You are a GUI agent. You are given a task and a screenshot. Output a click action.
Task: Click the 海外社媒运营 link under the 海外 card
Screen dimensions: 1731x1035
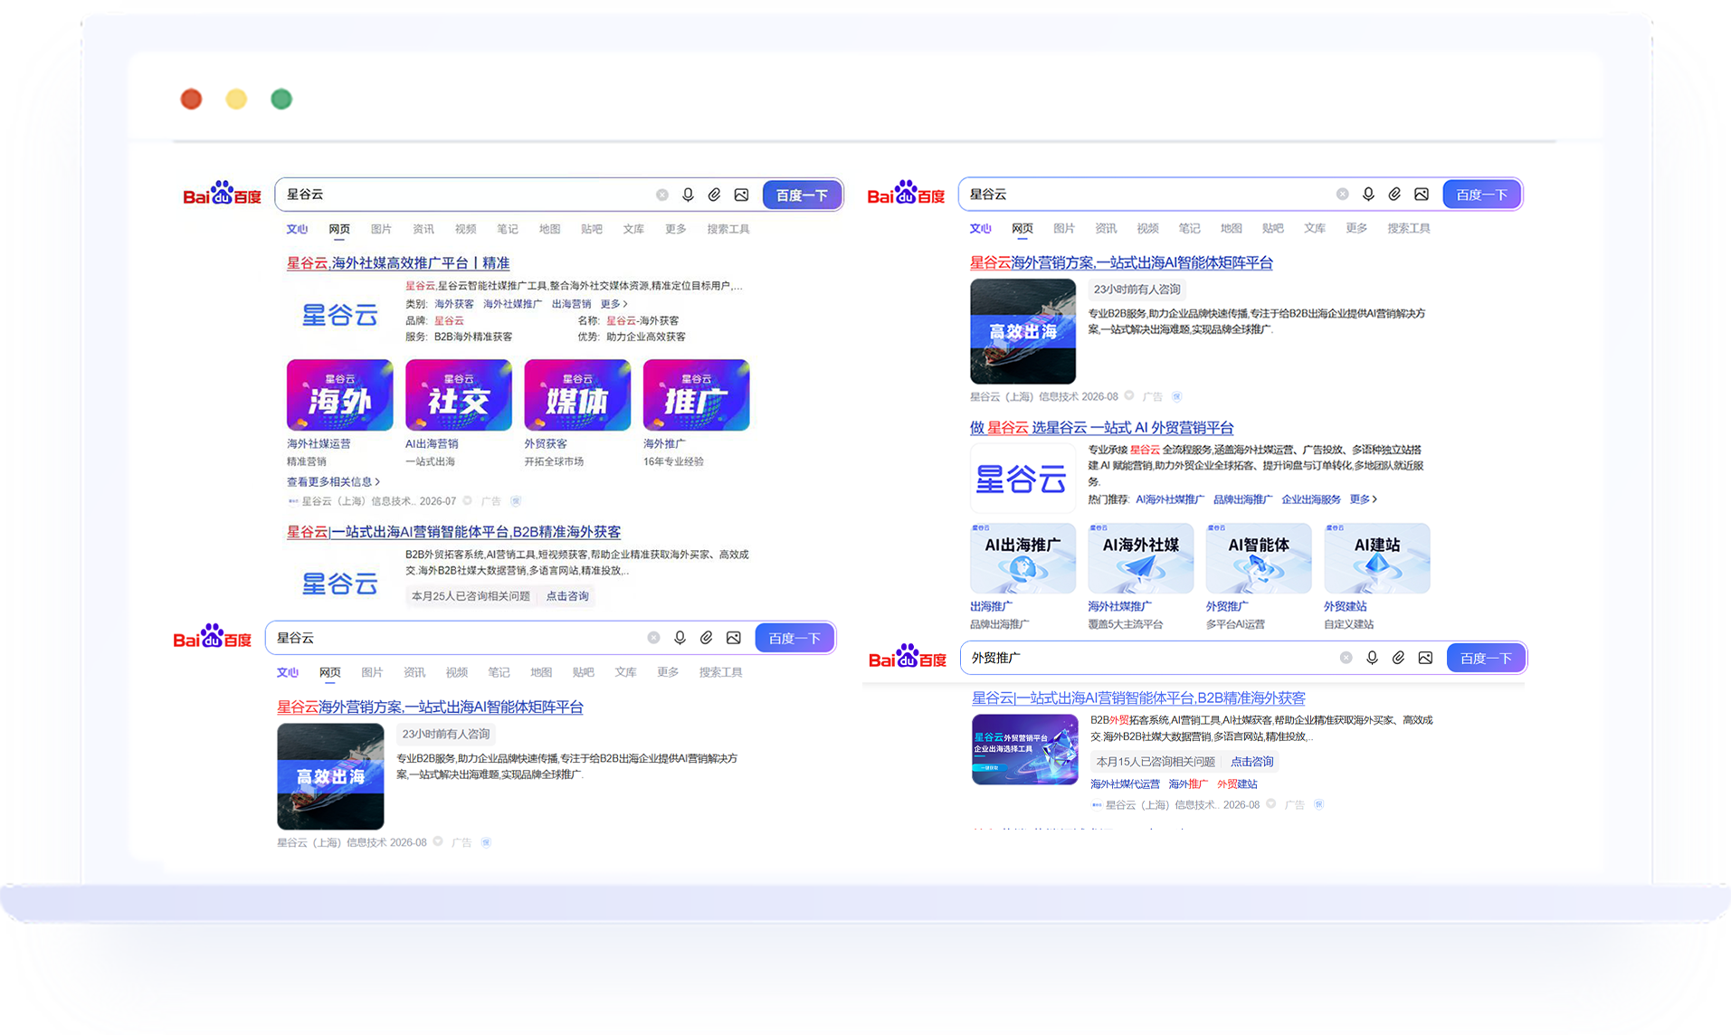click(319, 443)
